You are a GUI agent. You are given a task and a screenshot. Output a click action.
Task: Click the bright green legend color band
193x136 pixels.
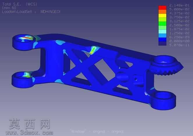click(162, 23)
